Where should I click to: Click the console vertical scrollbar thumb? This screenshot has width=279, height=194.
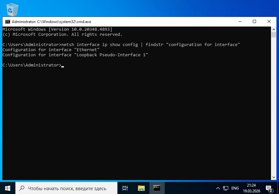tap(274, 35)
